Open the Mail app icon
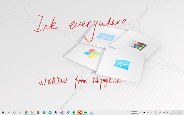The width and height of the screenshot is (184, 115). tap(50, 113)
